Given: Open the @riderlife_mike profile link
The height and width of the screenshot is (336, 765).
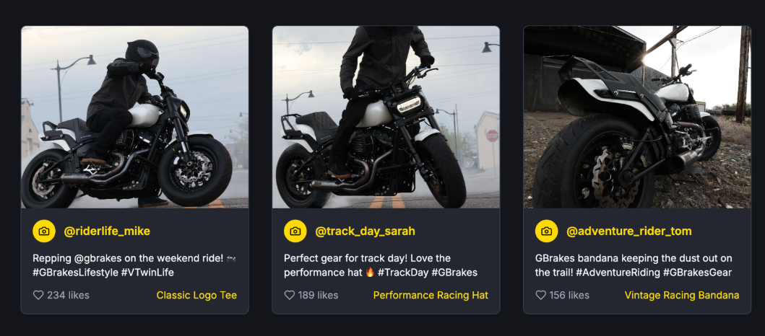Looking at the screenshot, I should click(107, 231).
